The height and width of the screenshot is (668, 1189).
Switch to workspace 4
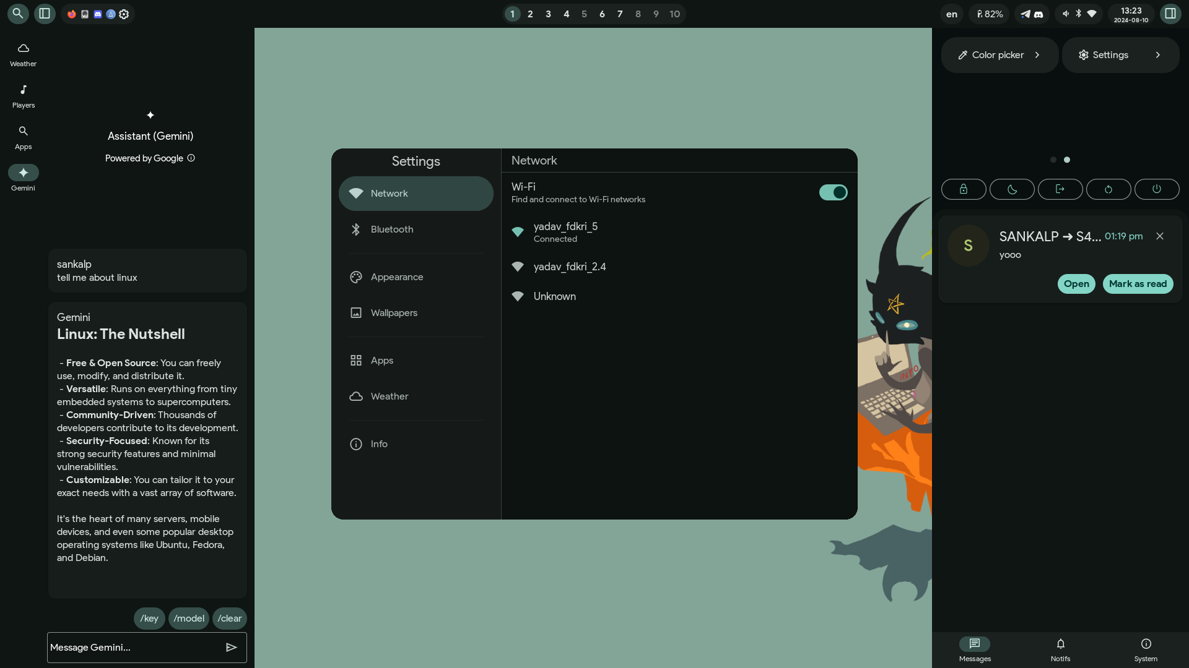click(x=566, y=14)
